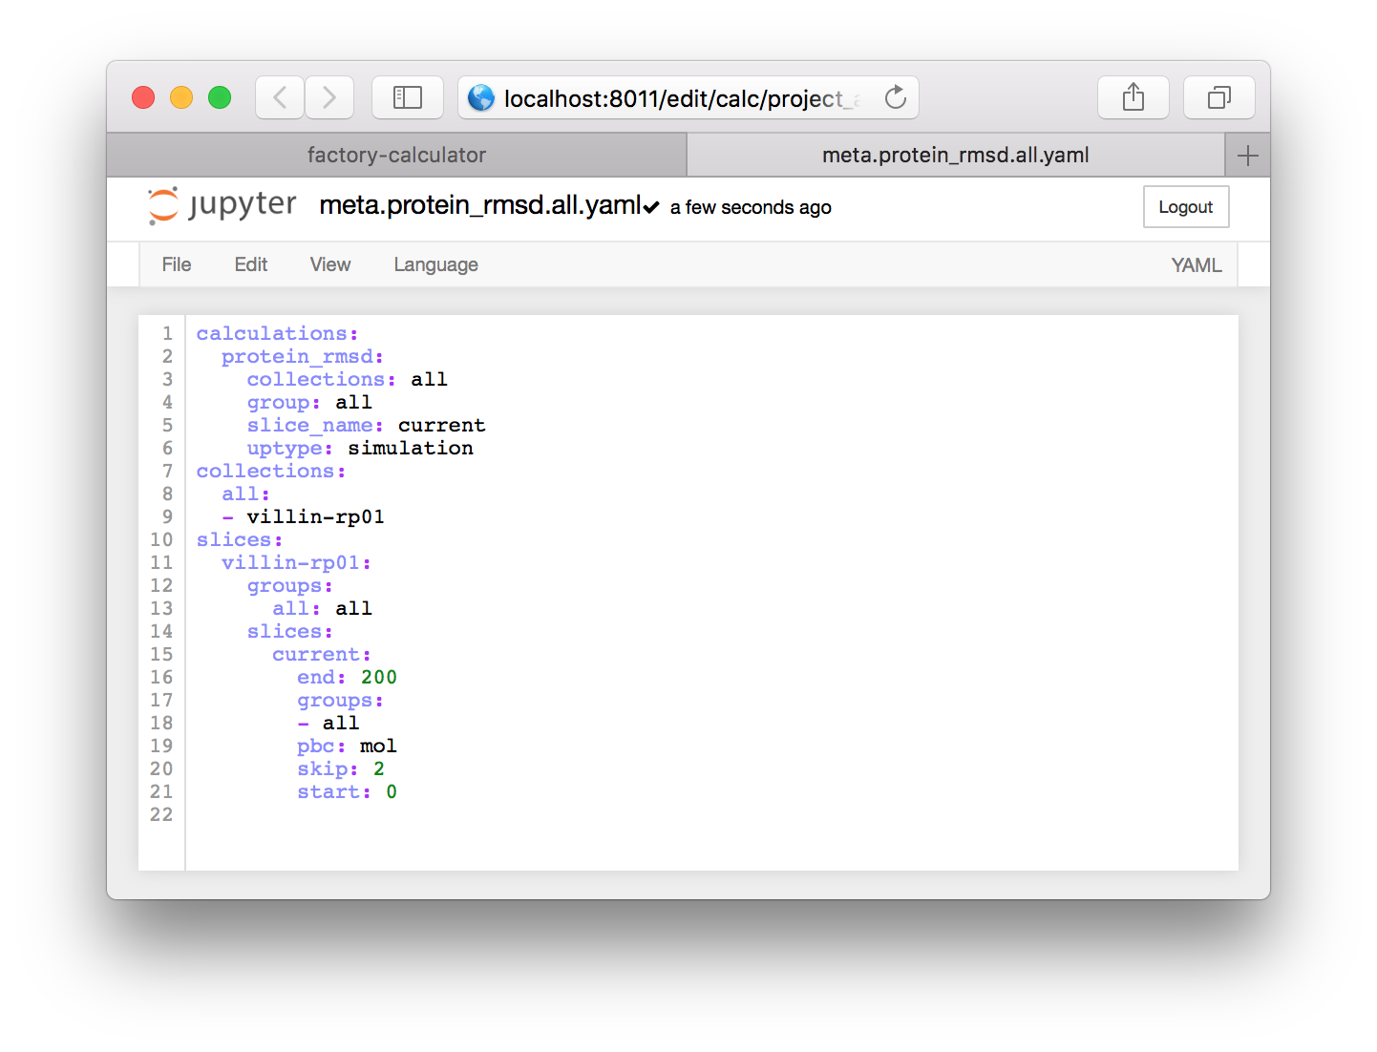The image size is (1377, 1052).
Task: Click 'villin-rp01:' key on line 11
Action: point(296,562)
